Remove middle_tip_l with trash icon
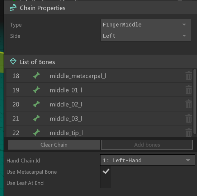 coord(189,132)
